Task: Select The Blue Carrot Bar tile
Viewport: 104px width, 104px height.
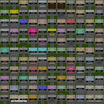Action: click(62, 31)
